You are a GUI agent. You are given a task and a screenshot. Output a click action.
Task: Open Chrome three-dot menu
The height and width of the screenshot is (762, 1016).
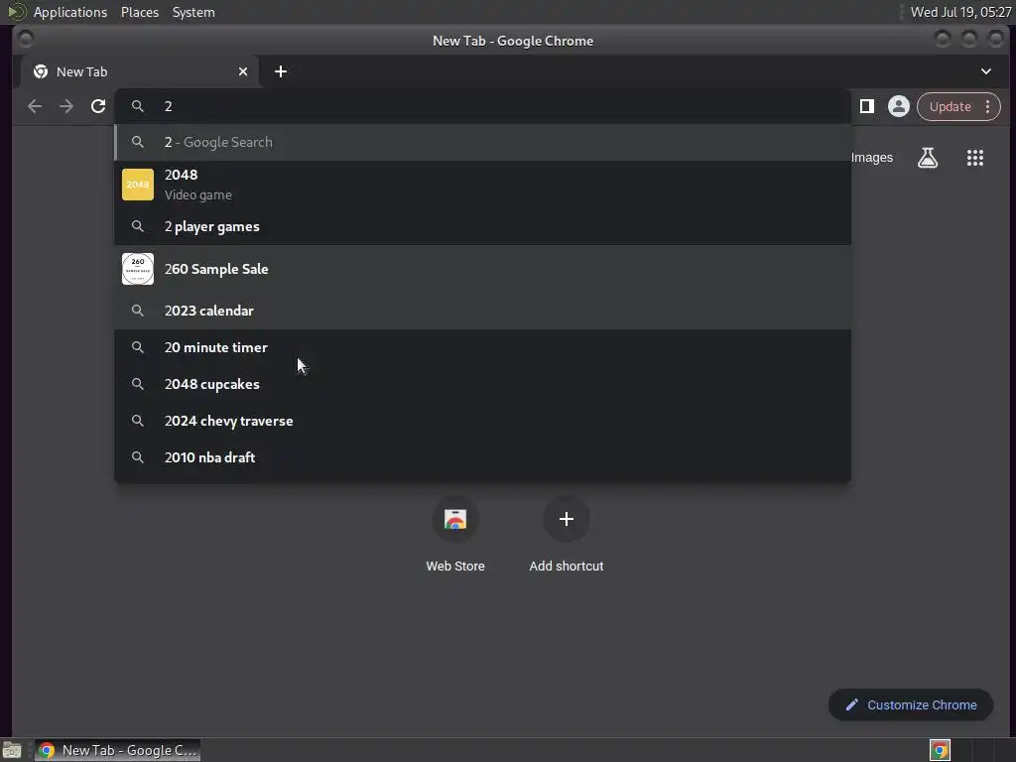[988, 106]
